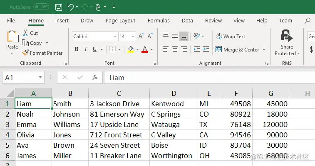Apply Borders using the borders icon

(112, 49)
